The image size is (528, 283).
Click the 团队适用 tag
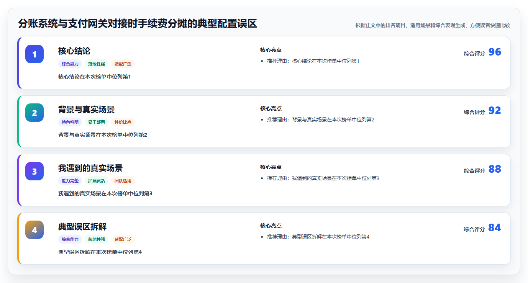(x=123, y=181)
